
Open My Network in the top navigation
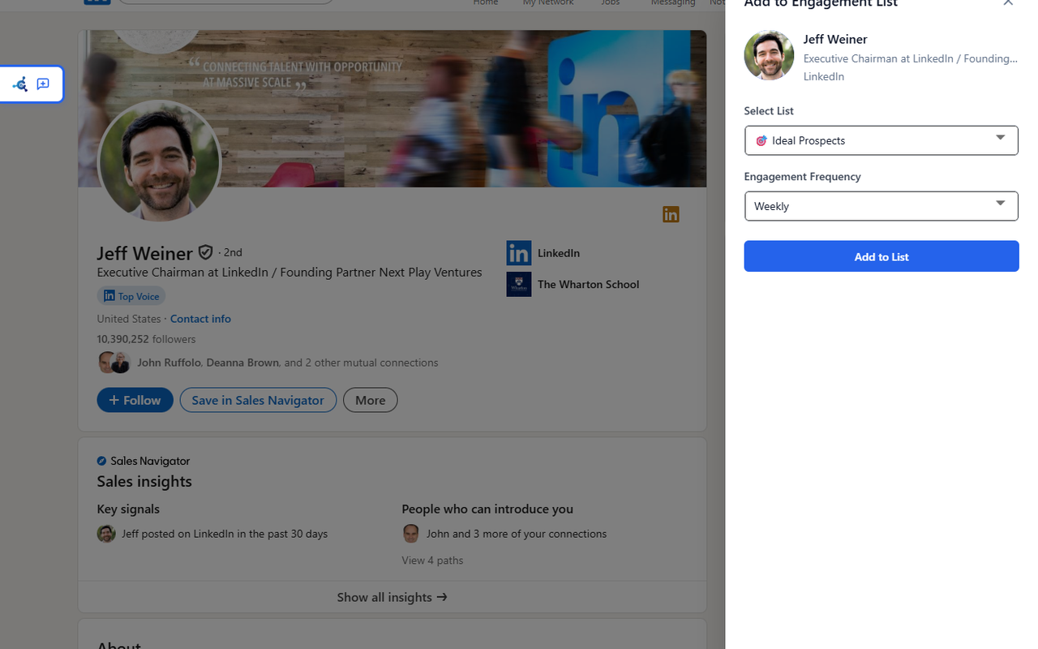pyautogui.click(x=548, y=3)
